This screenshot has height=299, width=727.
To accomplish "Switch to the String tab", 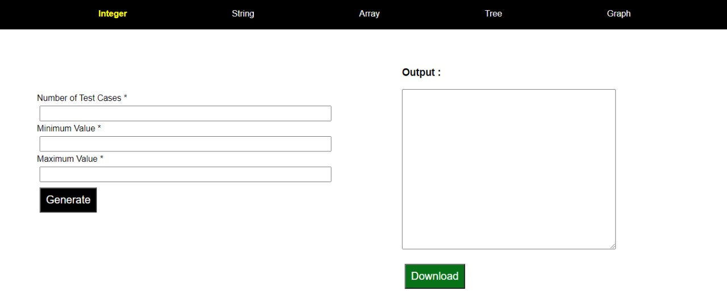I will pyautogui.click(x=243, y=14).
